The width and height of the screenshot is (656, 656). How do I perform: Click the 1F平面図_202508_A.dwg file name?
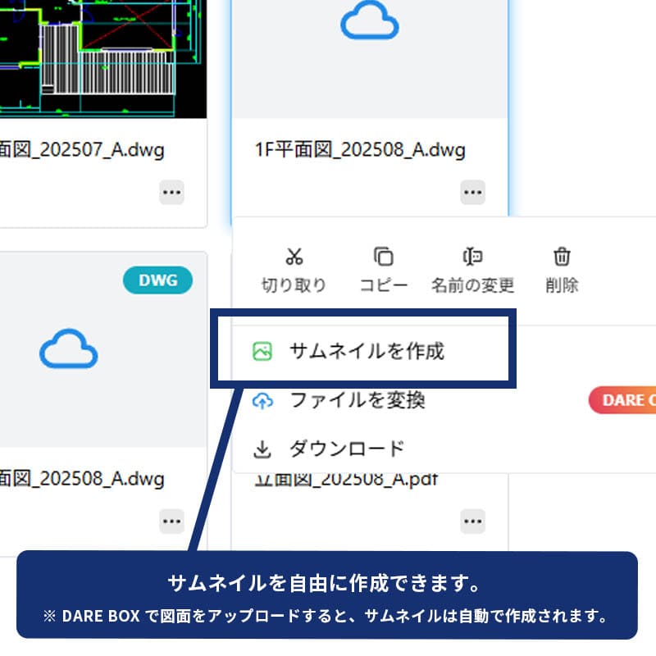pyautogui.click(x=361, y=151)
